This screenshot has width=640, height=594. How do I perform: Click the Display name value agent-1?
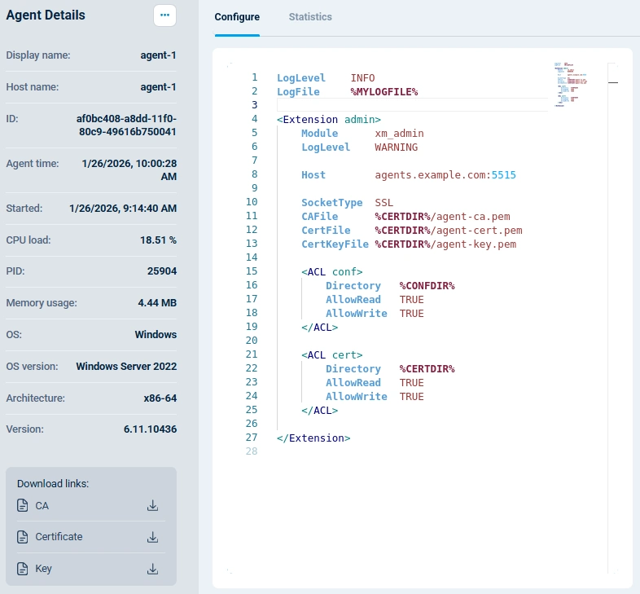(158, 55)
